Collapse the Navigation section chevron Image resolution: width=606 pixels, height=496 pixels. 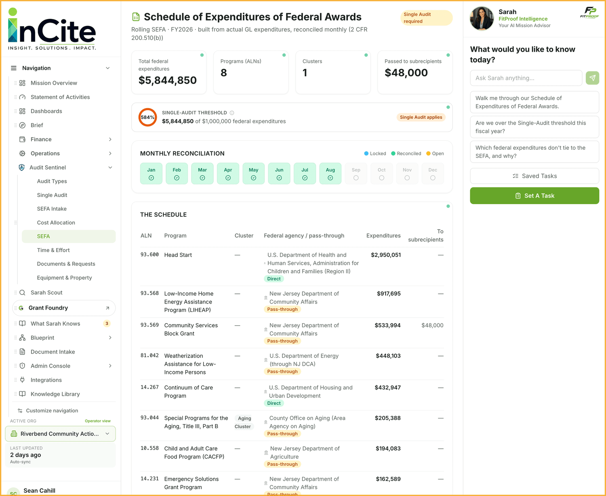[x=108, y=68]
